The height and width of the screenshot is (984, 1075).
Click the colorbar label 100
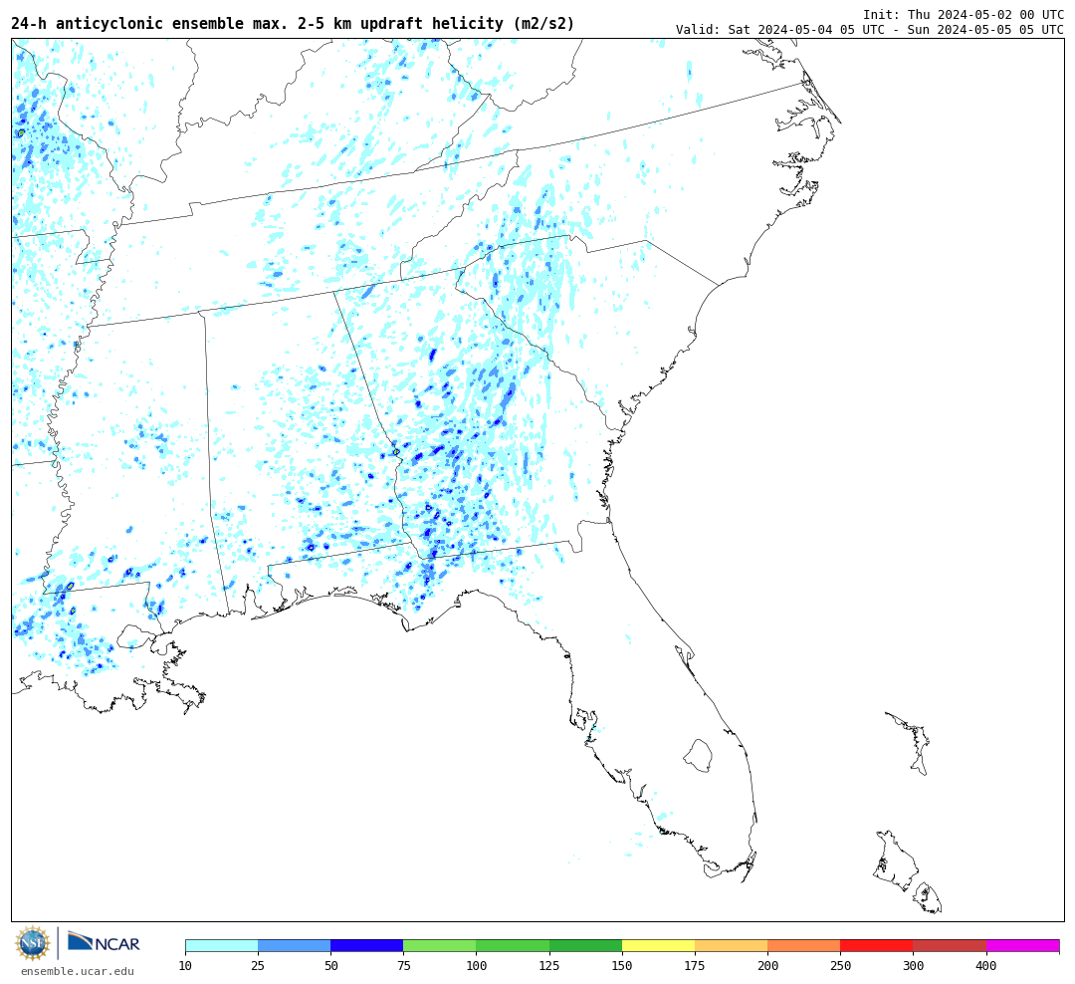tap(477, 965)
